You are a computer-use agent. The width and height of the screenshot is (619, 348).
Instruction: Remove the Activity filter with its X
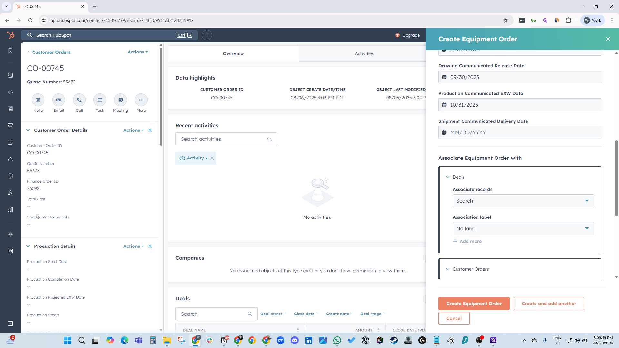212,158
